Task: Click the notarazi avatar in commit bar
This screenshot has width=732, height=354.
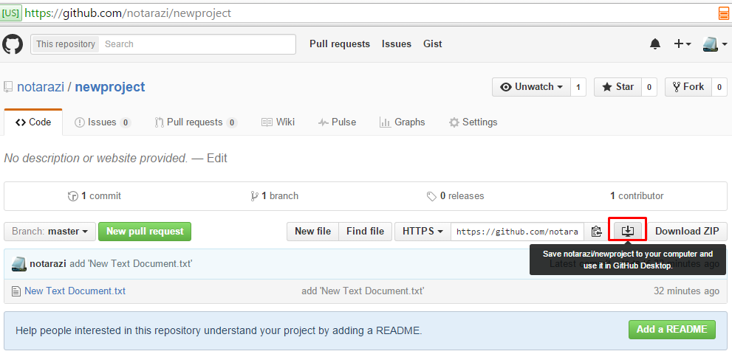Action: point(18,263)
